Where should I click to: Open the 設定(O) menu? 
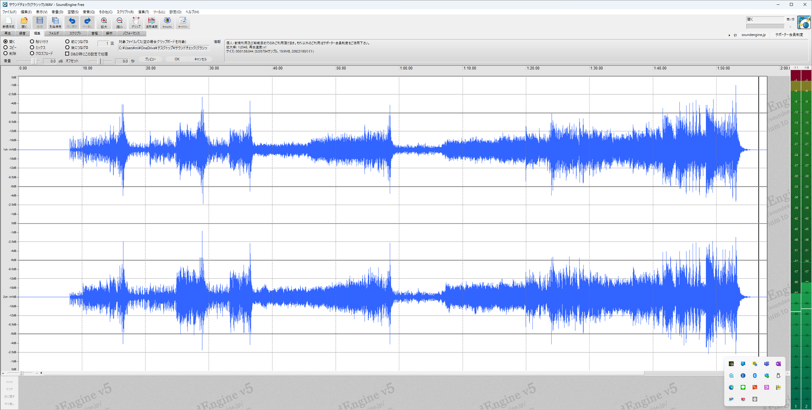[x=175, y=12]
